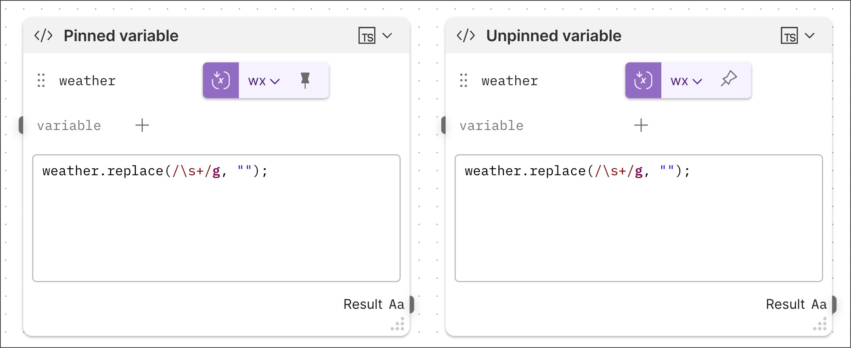
Task: Click weather input name in Unpinned variable block
Action: pyautogui.click(x=510, y=81)
